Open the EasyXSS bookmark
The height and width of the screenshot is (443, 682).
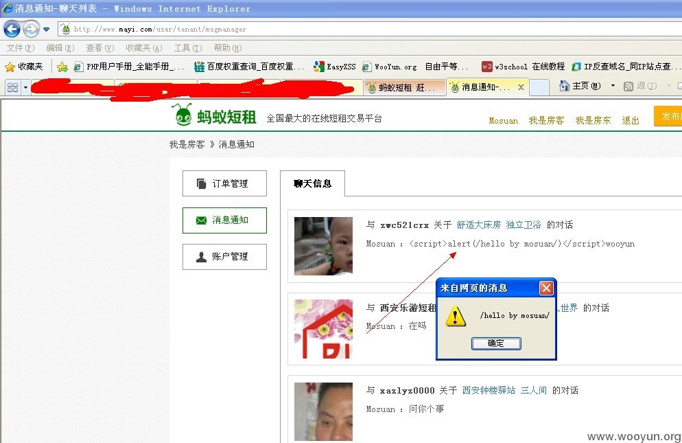pos(334,67)
